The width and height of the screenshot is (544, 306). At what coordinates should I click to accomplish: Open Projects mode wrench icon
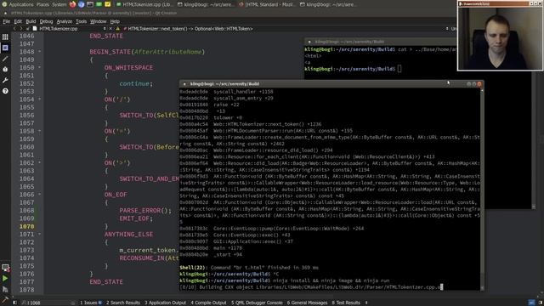5,80
